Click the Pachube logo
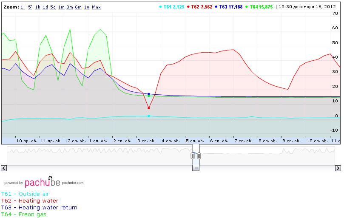Image resolution: width=344 pixels, height=220 pixels. [x=42, y=182]
